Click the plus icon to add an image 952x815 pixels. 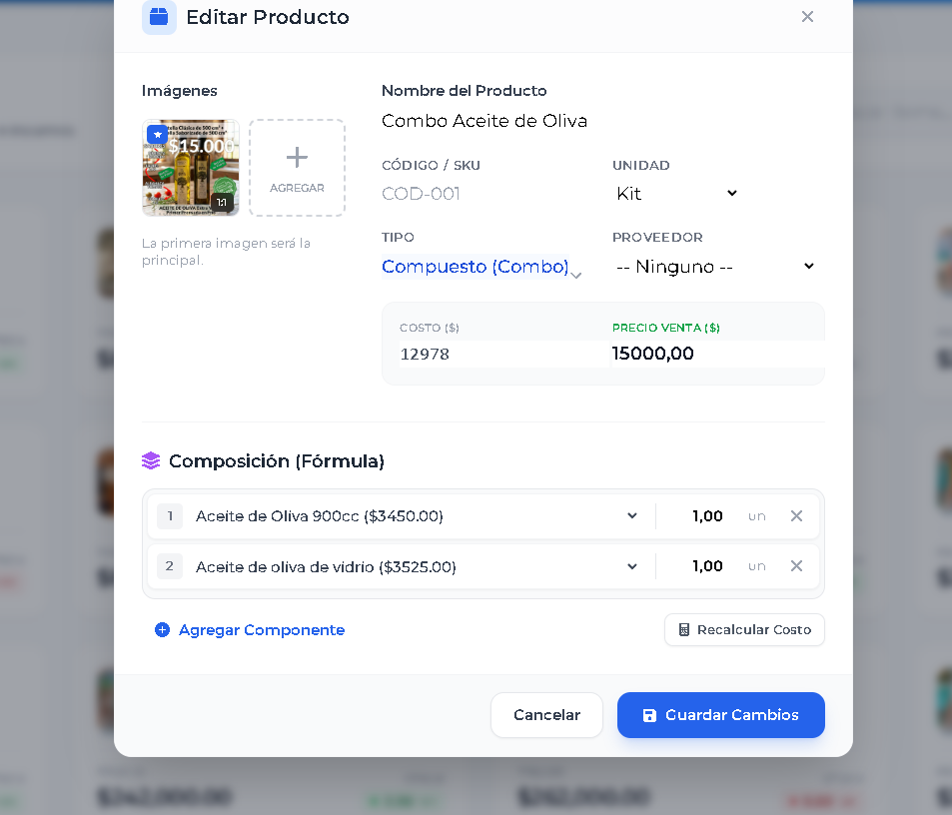tap(297, 157)
